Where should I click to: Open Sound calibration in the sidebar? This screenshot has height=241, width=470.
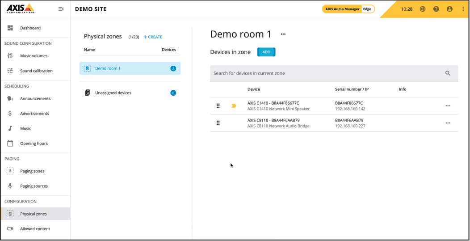click(36, 71)
